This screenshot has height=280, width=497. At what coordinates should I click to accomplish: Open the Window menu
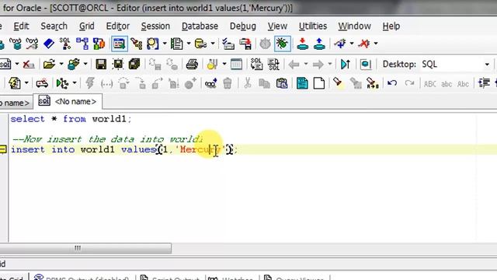tap(354, 26)
